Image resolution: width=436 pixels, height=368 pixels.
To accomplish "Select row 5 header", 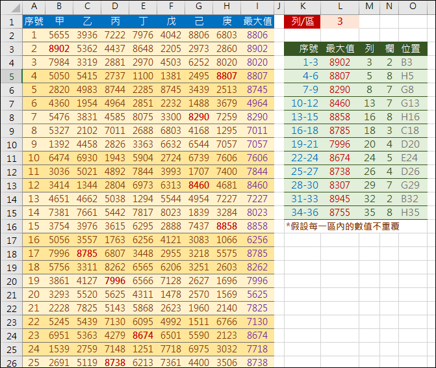I will click(12, 76).
